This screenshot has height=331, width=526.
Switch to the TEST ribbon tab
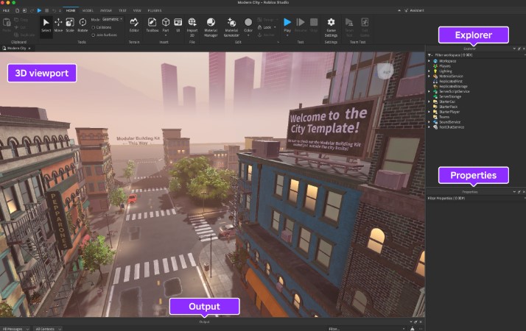tap(122, 10)
